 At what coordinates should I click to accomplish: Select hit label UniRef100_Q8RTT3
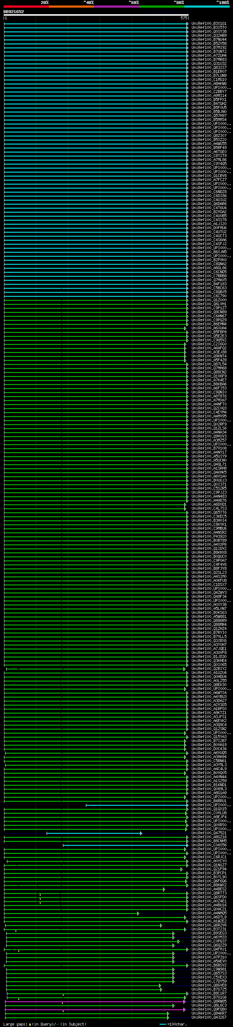tap(209, 893)
